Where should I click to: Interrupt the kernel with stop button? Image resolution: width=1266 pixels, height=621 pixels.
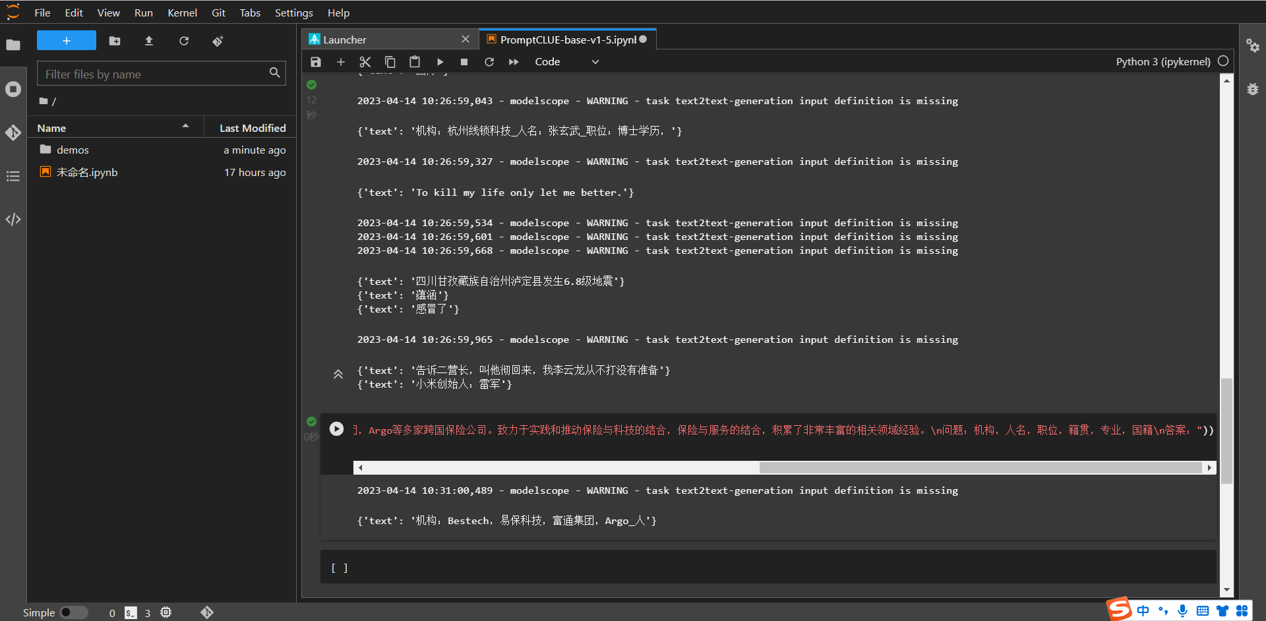(x=464, y=62)
